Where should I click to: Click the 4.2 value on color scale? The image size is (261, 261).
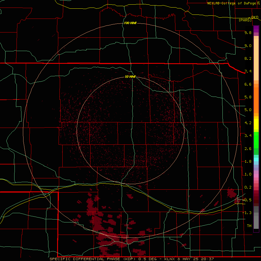(x=248, y=123)
